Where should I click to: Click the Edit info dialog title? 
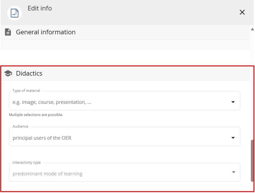pos(40,8)
